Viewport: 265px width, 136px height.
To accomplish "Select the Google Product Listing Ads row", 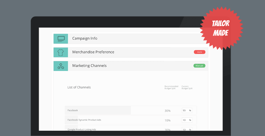I will tap(131, 128).
